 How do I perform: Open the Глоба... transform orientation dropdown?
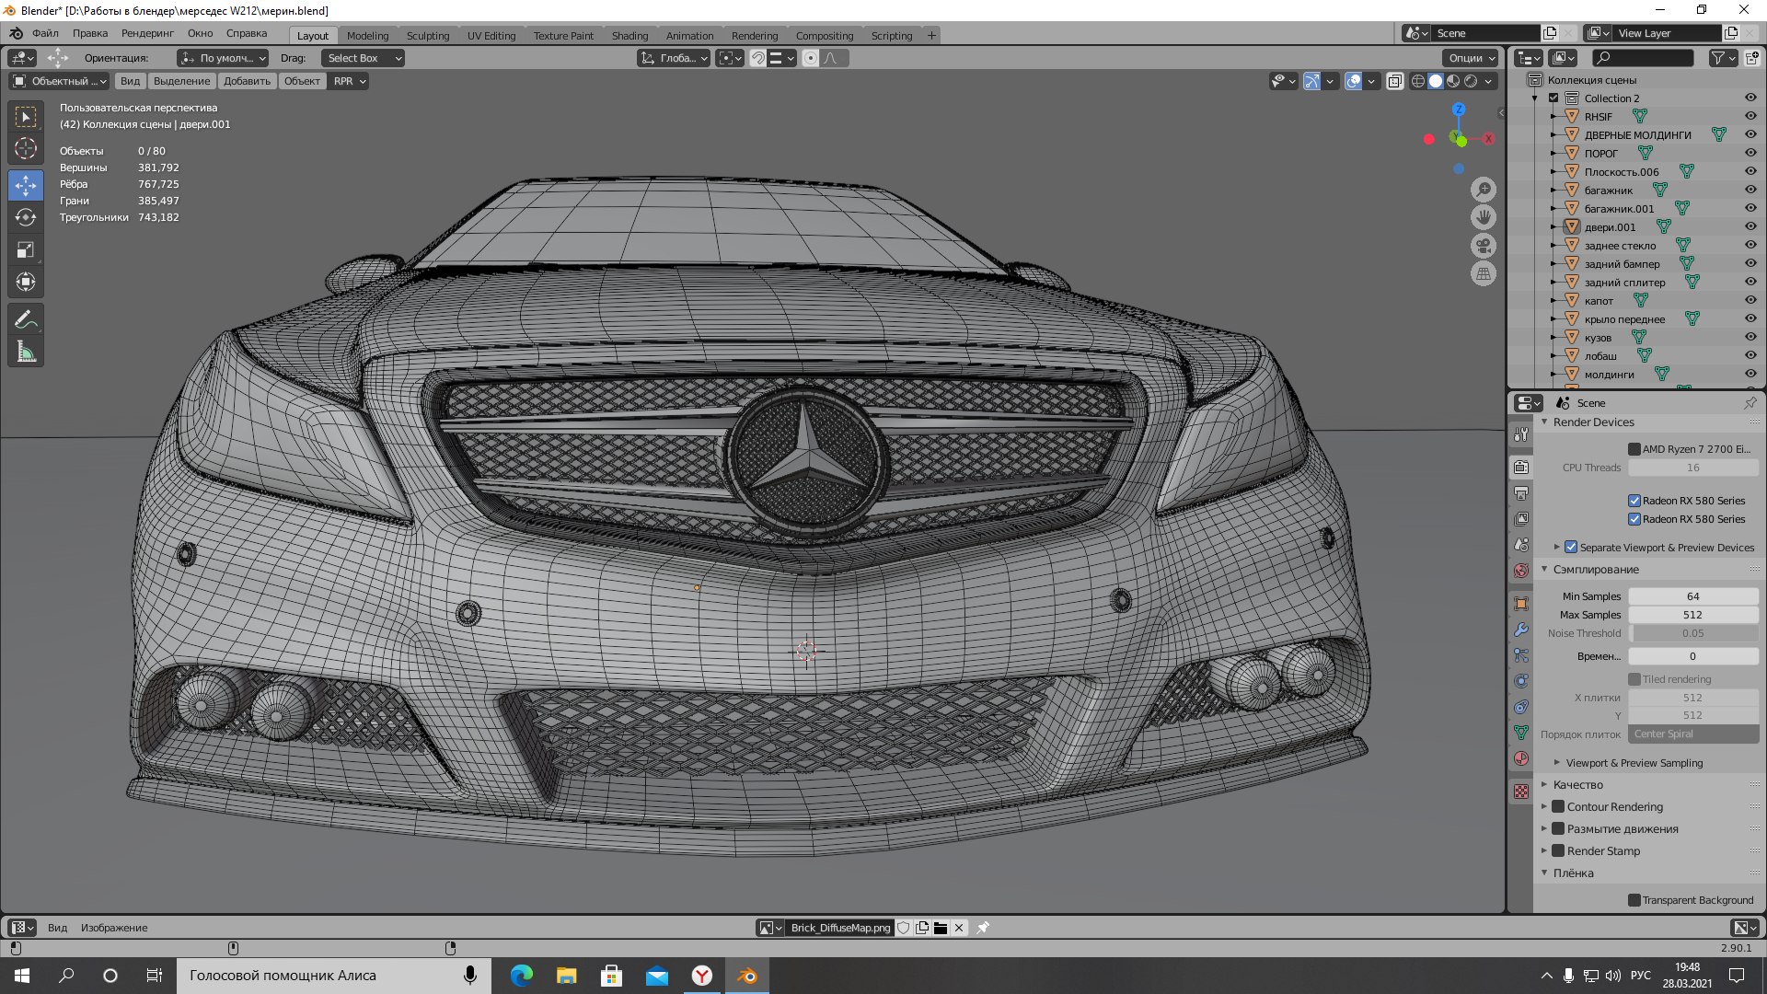click(675, 58)
